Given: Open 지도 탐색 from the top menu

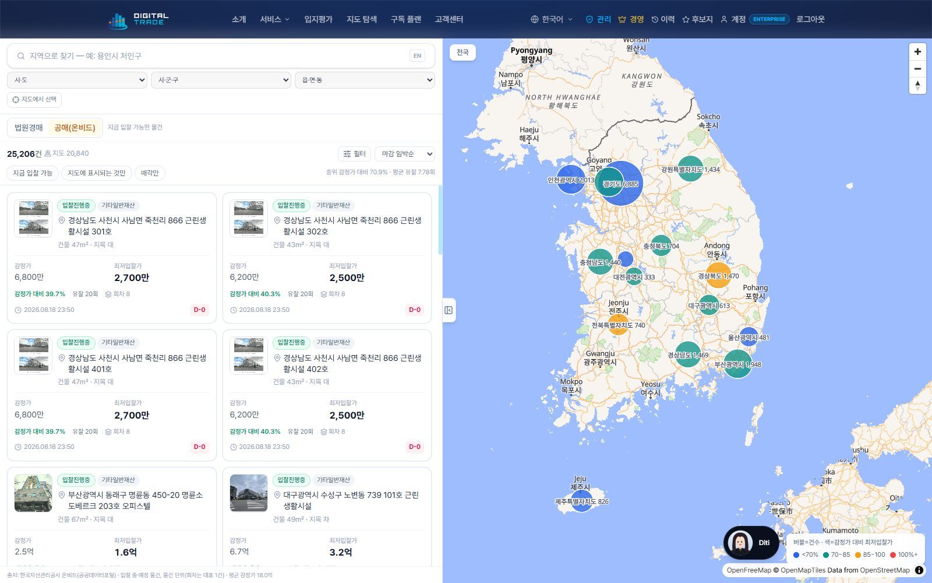Looking at the screenshot, I should [x=362, y=19].
